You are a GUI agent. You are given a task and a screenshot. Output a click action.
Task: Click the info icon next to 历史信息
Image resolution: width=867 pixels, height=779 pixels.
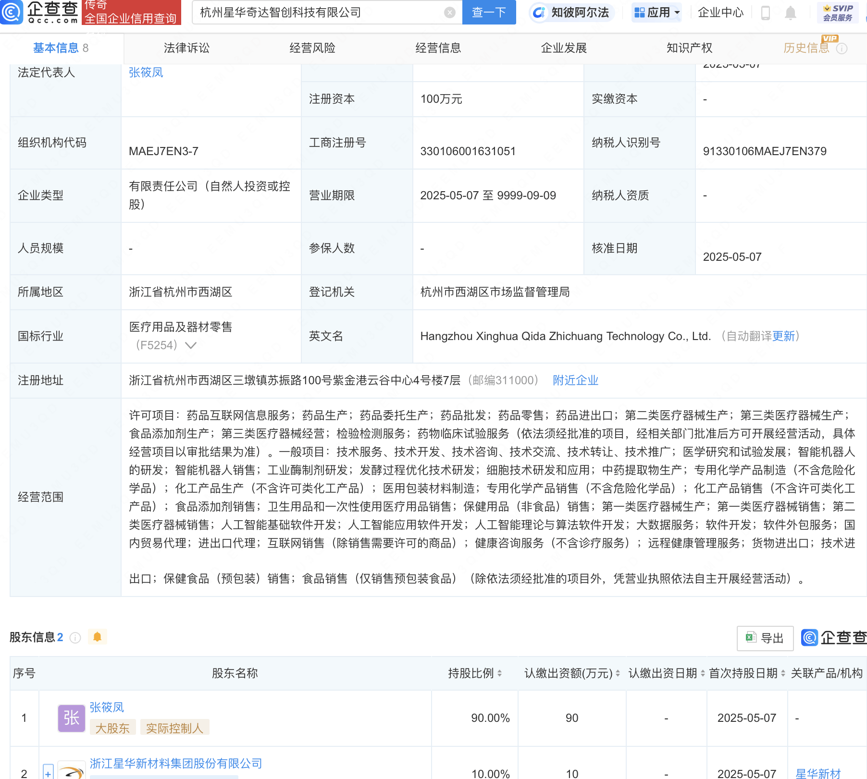[x=842, y=49]
